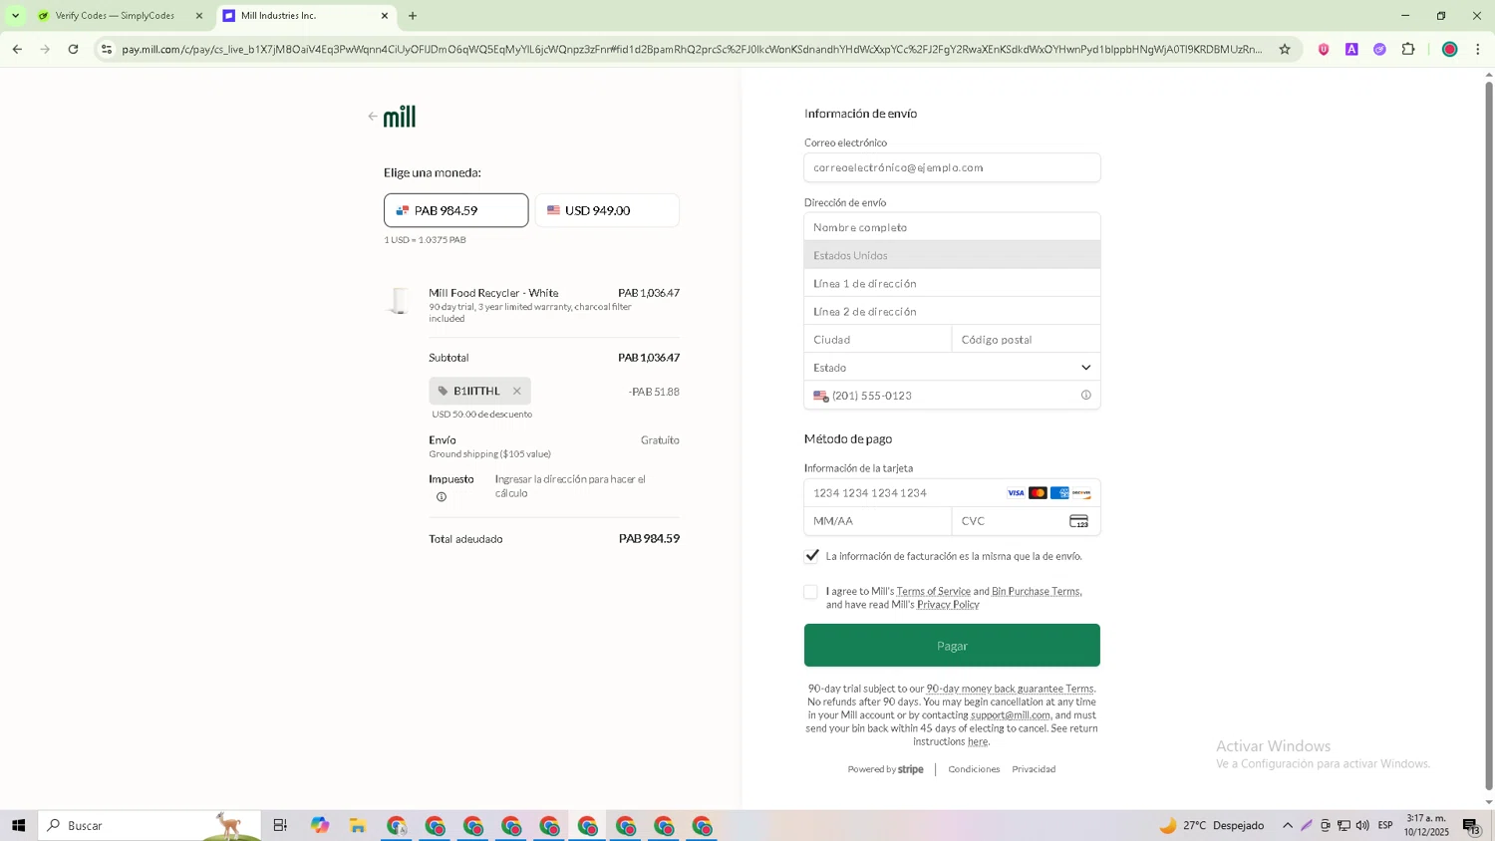
Task: Open Task View on the taskbar
Action: point(280,825)
